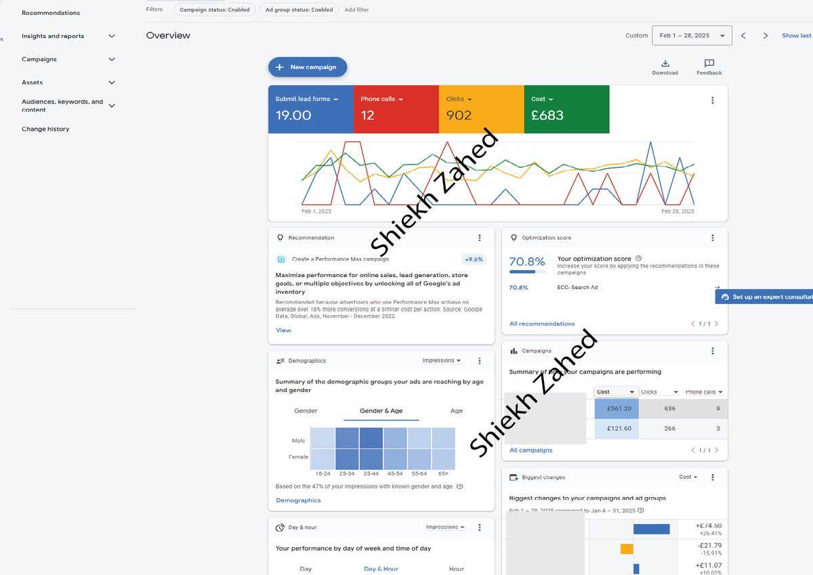The width and height of the screenshot is (813, 575).
Task: Open Biggest changes card three-dot menu
Action: 713,477
